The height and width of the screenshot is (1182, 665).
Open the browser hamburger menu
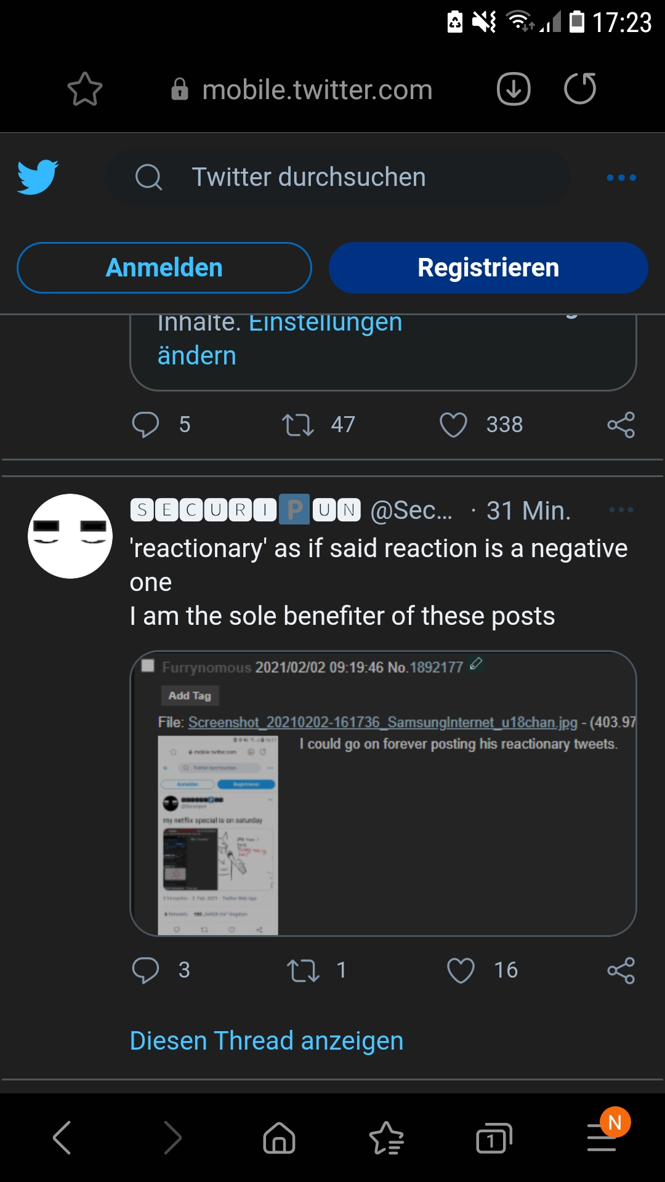click(x=602, y=1138)
